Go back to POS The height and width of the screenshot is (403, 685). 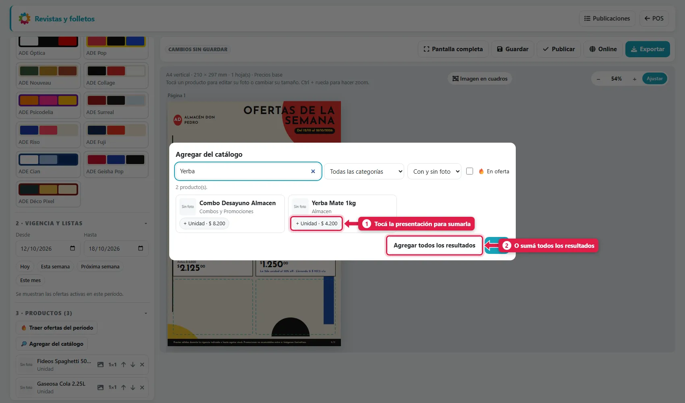pos(654,19)
